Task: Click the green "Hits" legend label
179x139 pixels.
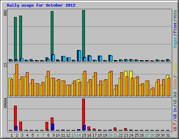Action: point(175,14)
